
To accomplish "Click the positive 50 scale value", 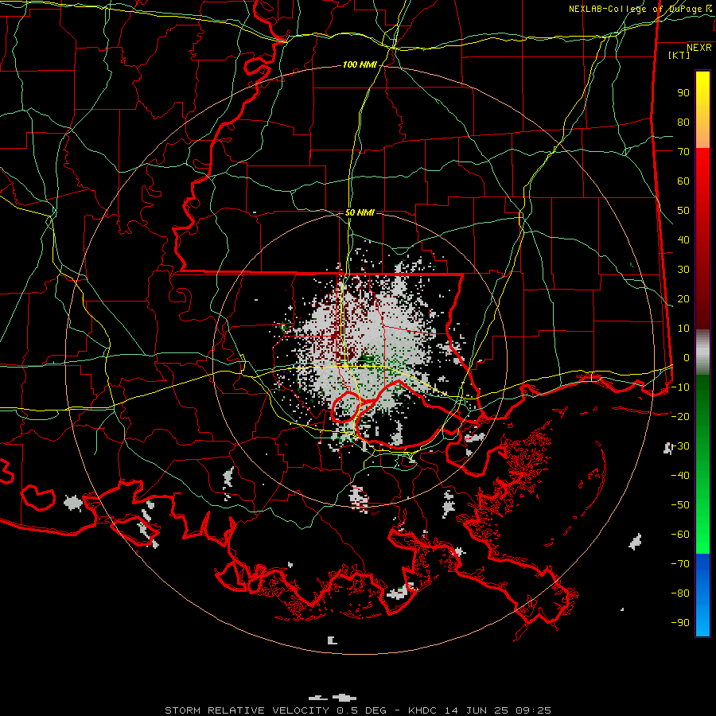I will (683, 211).
